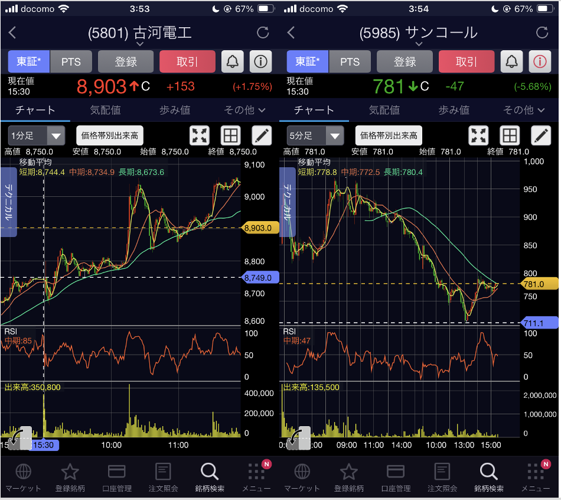Image resolution: width=561 pixels, height=500 pixels.
Task: Select 歩み値 tab on 古河電工 screen
Action: (175, 110)
